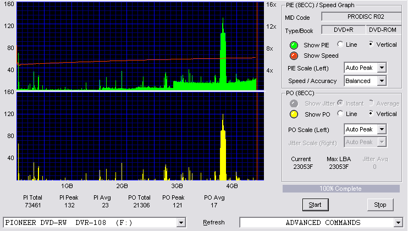Open the Speed / Accuracy Balanced dropdown

(x=382, y=81)
